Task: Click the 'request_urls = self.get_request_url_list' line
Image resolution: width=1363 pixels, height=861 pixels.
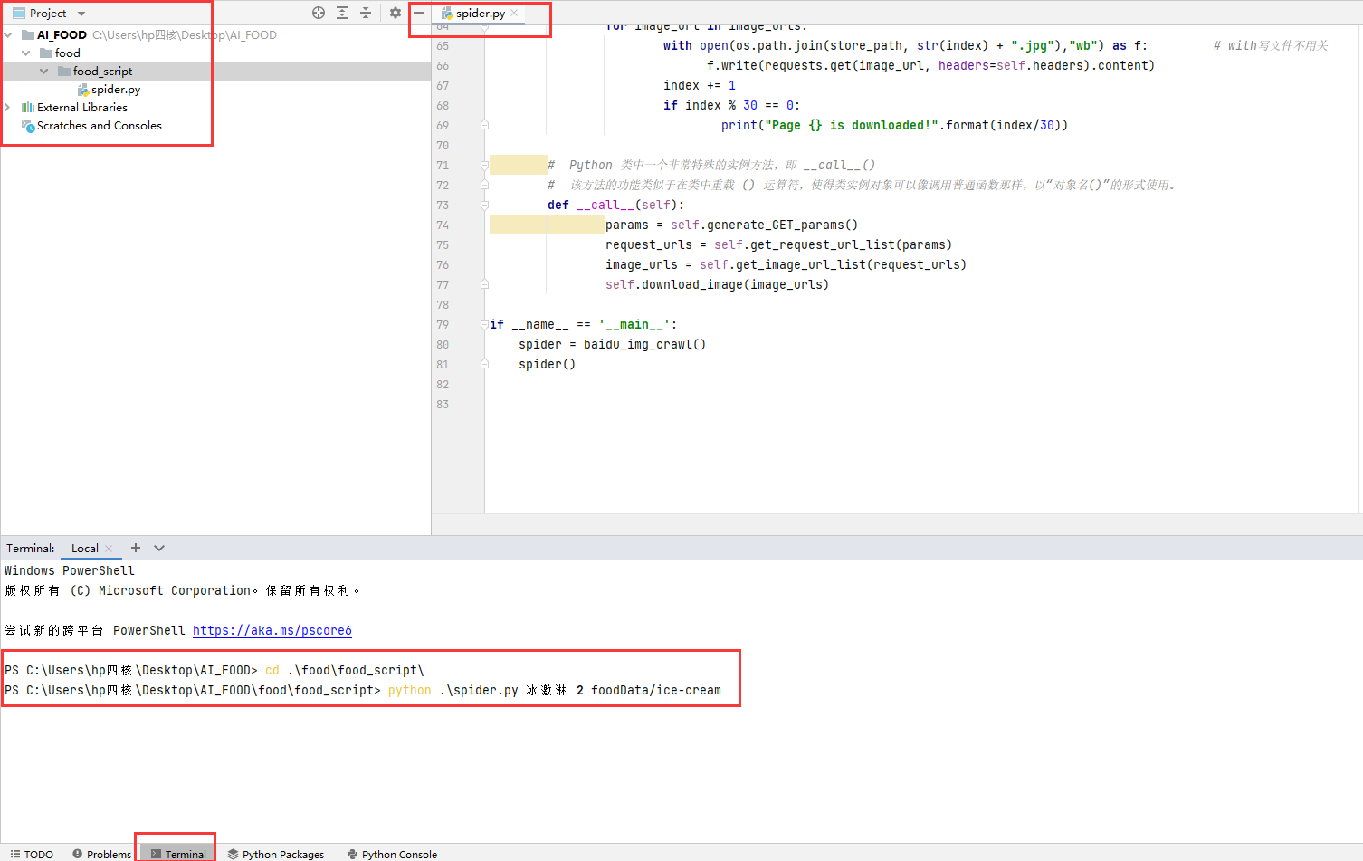Action: pos(778,245)
